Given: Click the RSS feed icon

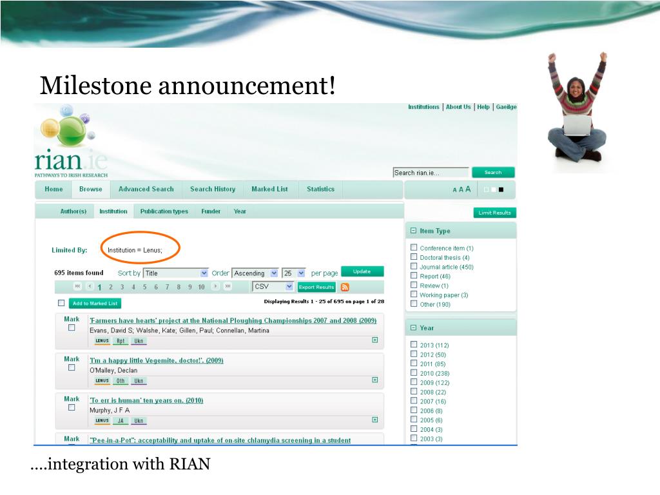Looking at the screenshot, I should pyautogui.click(x=345, y=287).
